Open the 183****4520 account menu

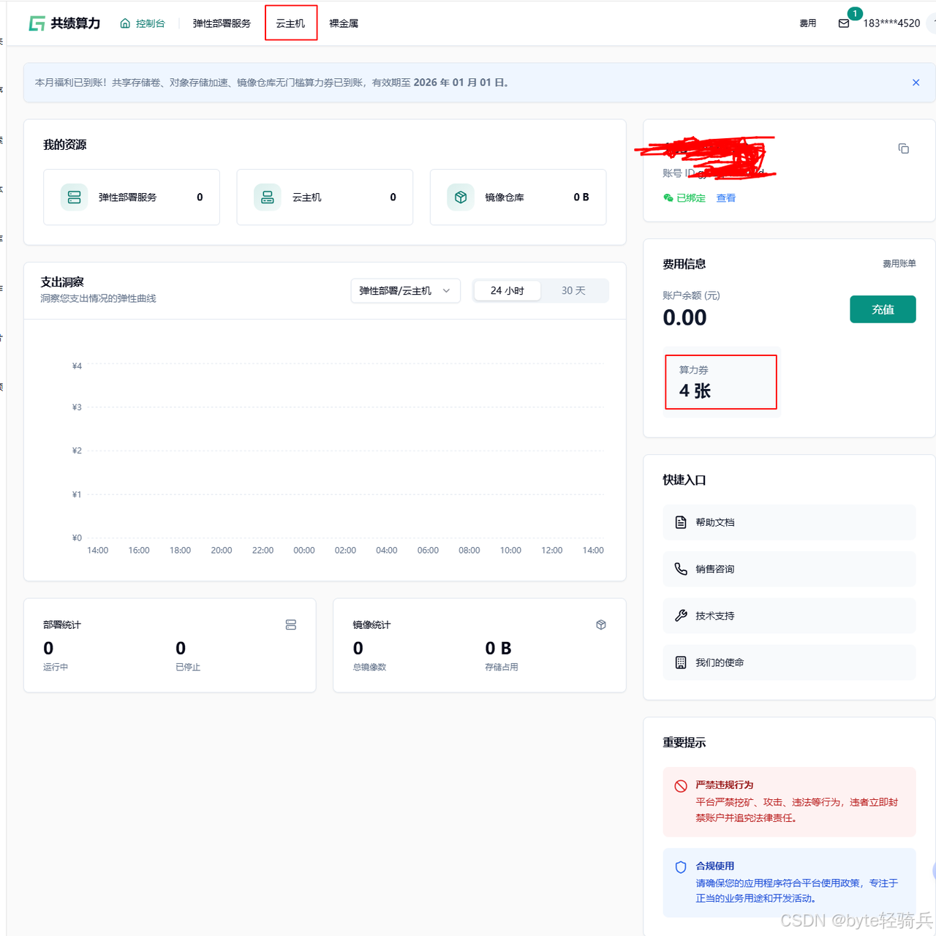[891, 23]
